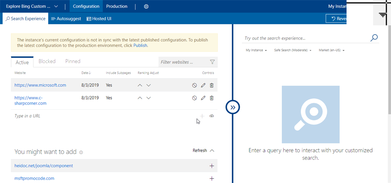The height and width of the screenshot is (183, 391).
Task: Switch to the Configuration tab
Action: (86, 6)
